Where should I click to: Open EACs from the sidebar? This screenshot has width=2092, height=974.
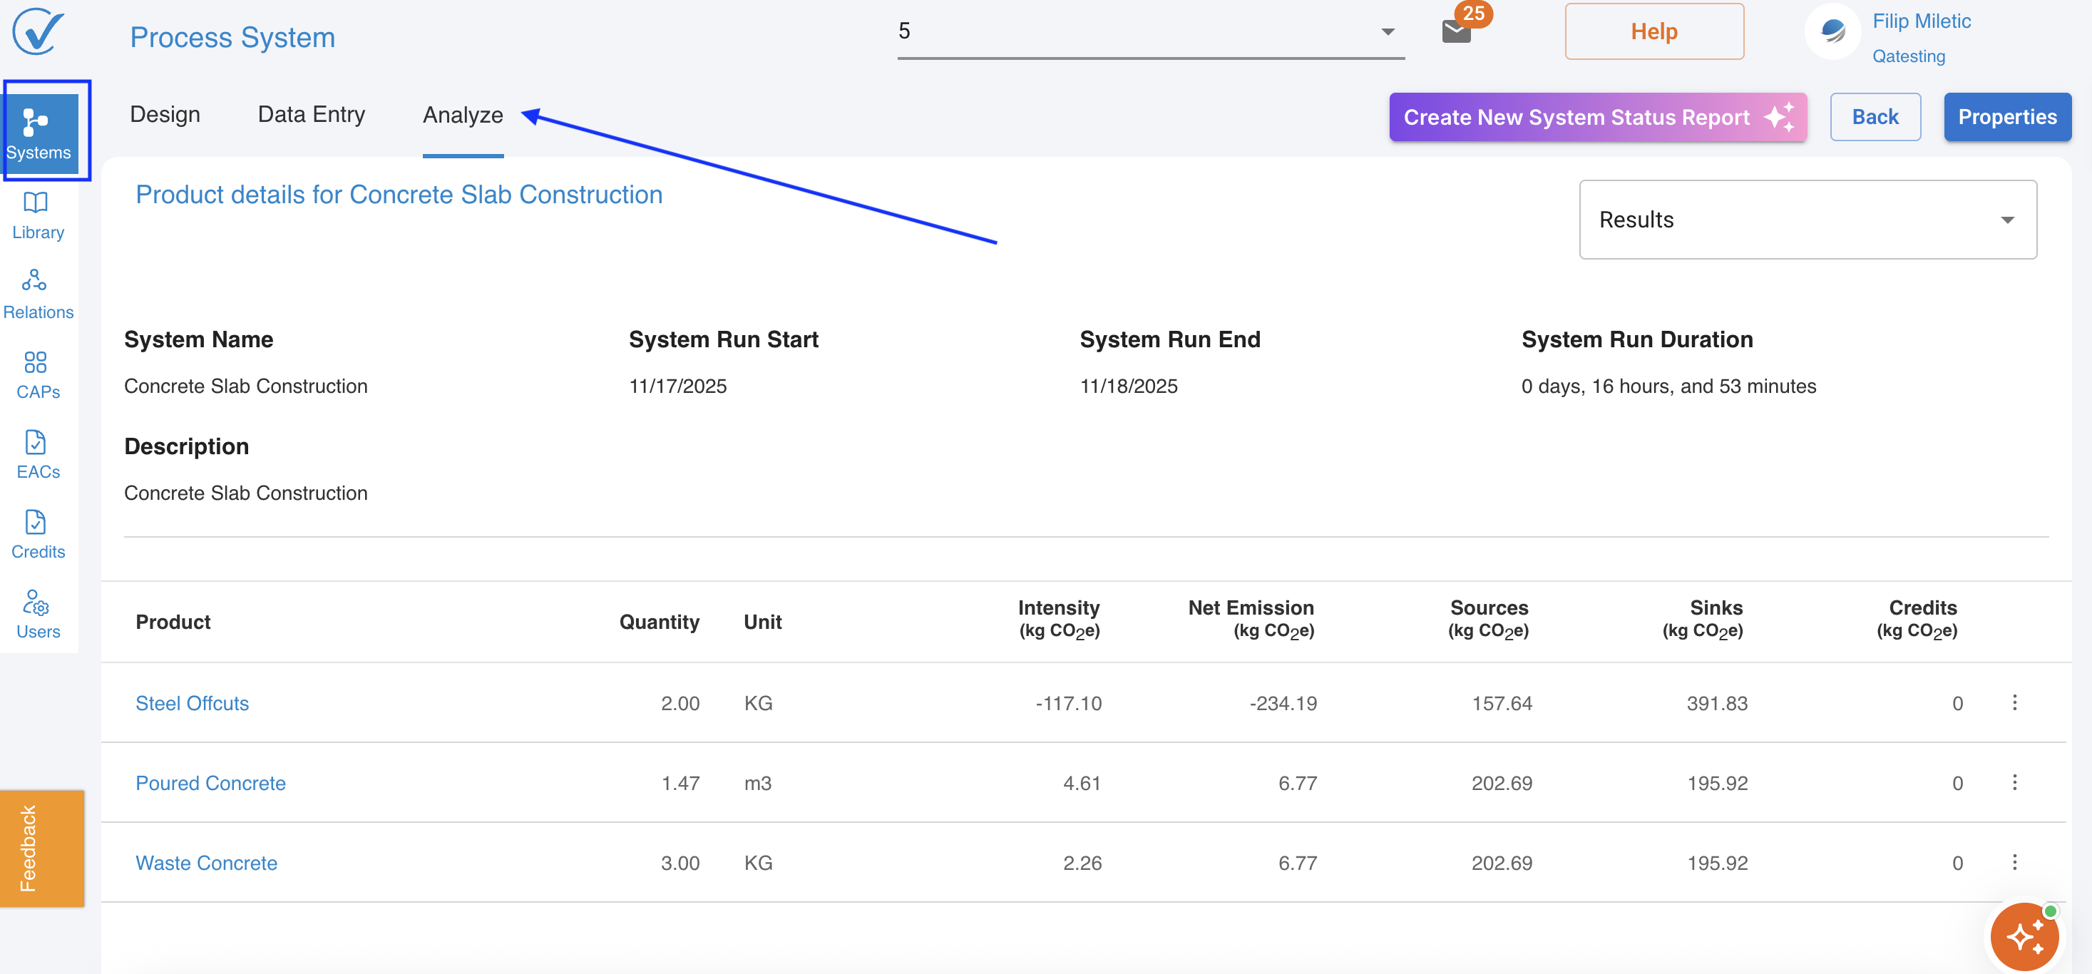[x=37, y=455]
